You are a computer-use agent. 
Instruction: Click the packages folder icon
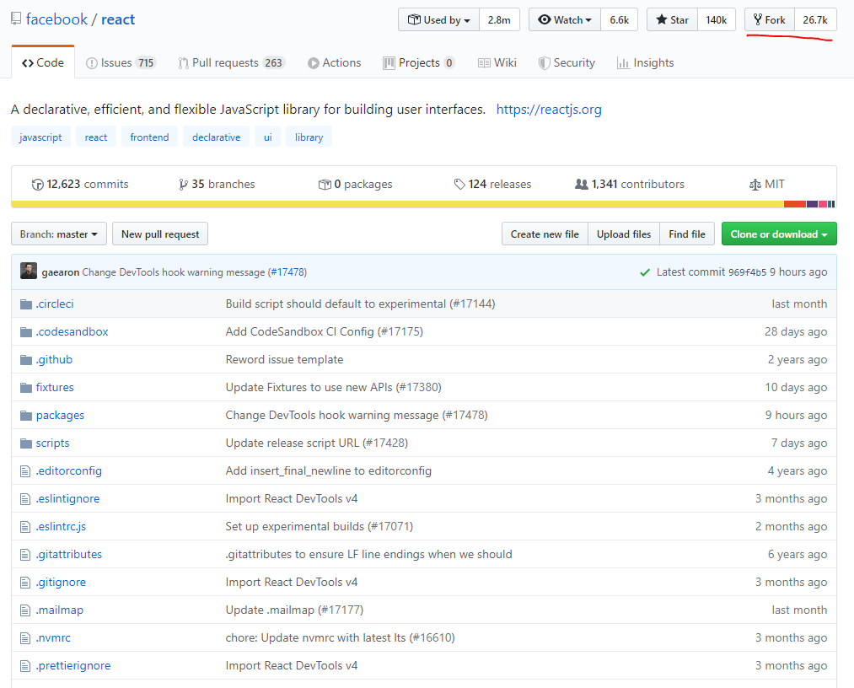point(25,415)
